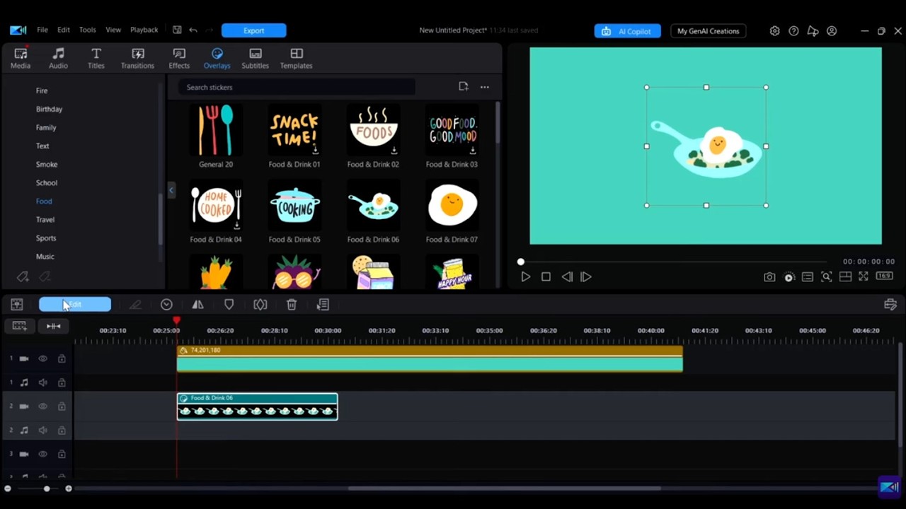
Task: Select the Fire category
Action: pos(42,90)
